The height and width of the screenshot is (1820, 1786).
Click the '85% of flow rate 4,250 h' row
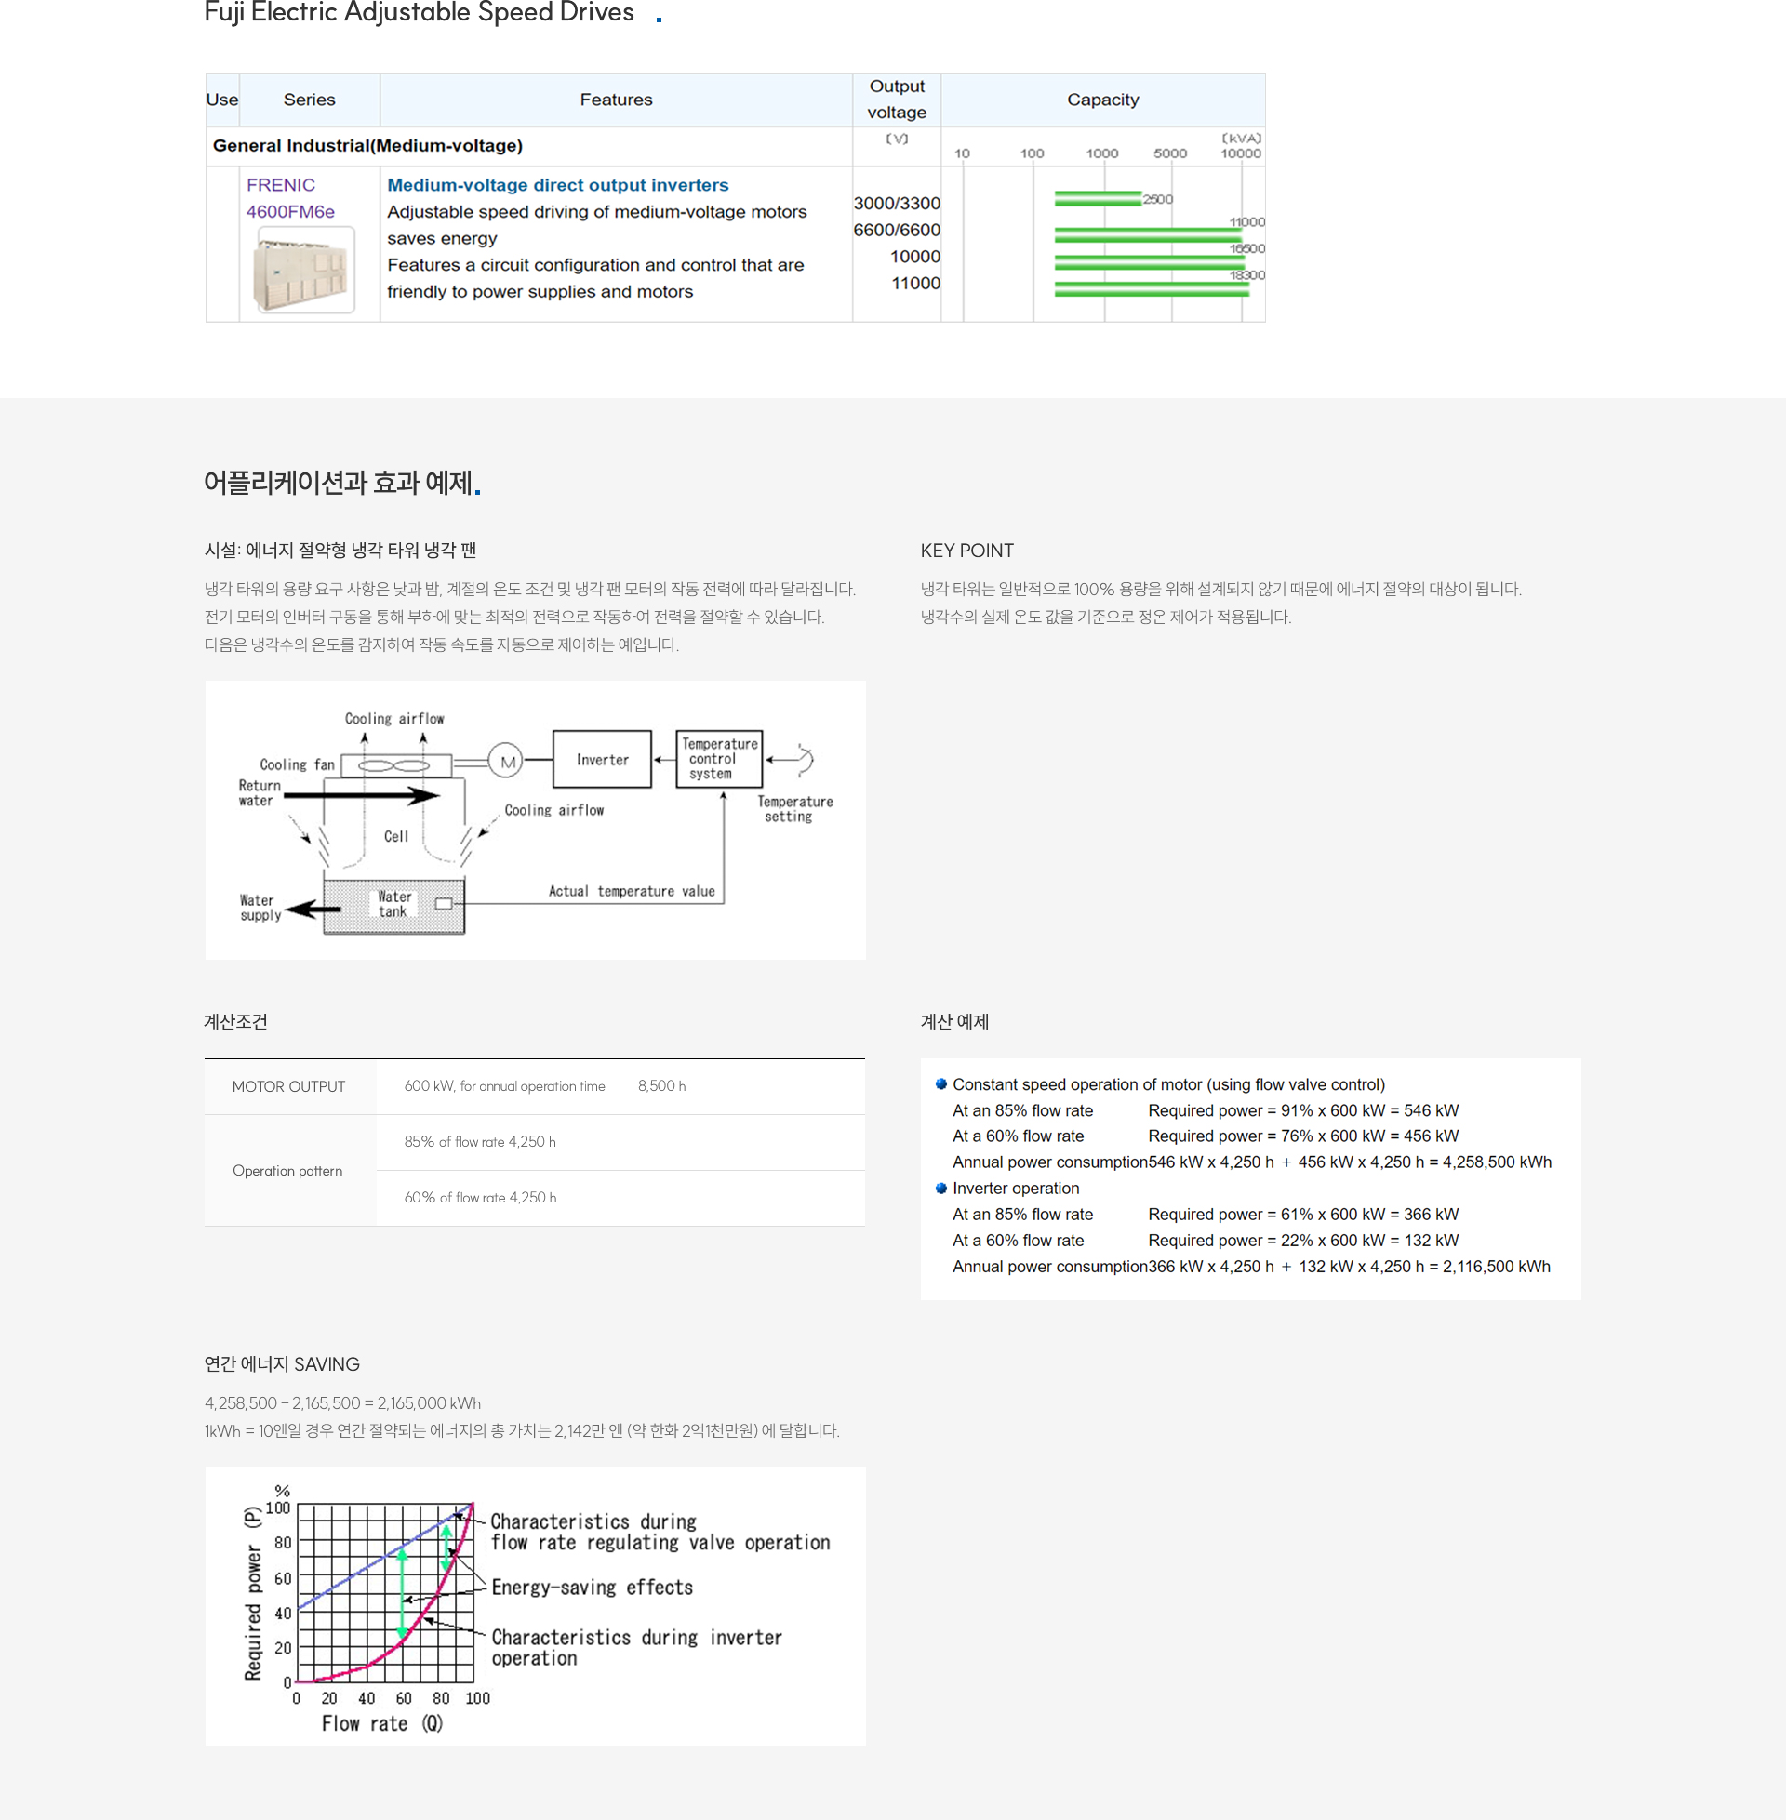click(620, 1141)
